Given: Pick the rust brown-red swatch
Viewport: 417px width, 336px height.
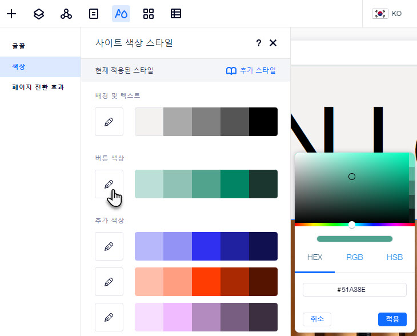Looking at the screenshot, I should point(235,282).
